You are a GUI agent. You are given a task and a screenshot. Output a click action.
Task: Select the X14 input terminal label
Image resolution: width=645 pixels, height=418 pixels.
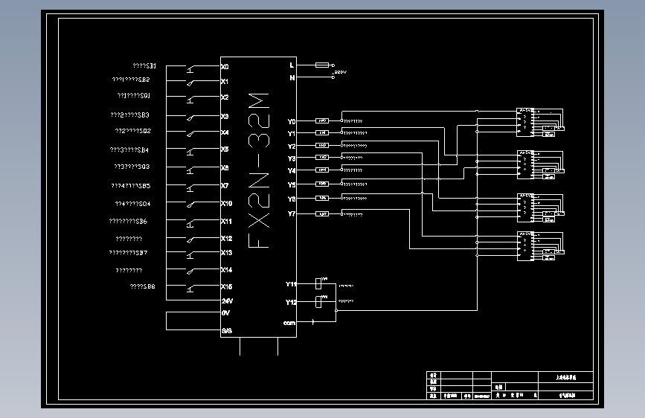227,270
